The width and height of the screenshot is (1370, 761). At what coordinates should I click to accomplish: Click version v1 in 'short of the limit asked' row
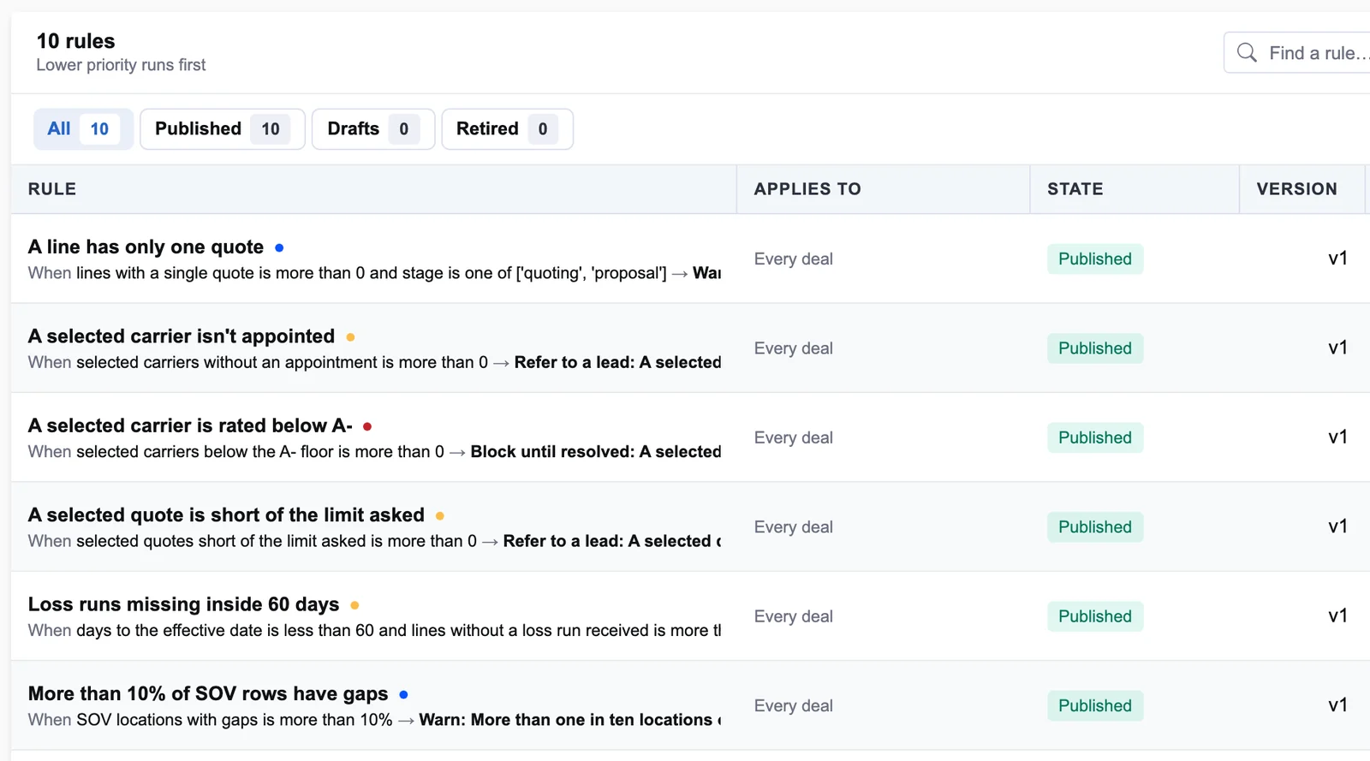(1337, 526)
